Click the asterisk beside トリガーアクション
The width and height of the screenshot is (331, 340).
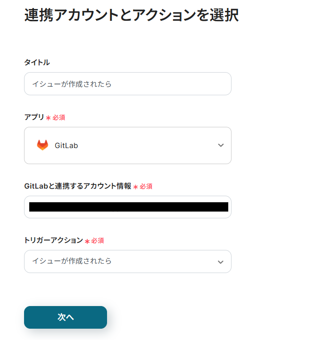87,241
